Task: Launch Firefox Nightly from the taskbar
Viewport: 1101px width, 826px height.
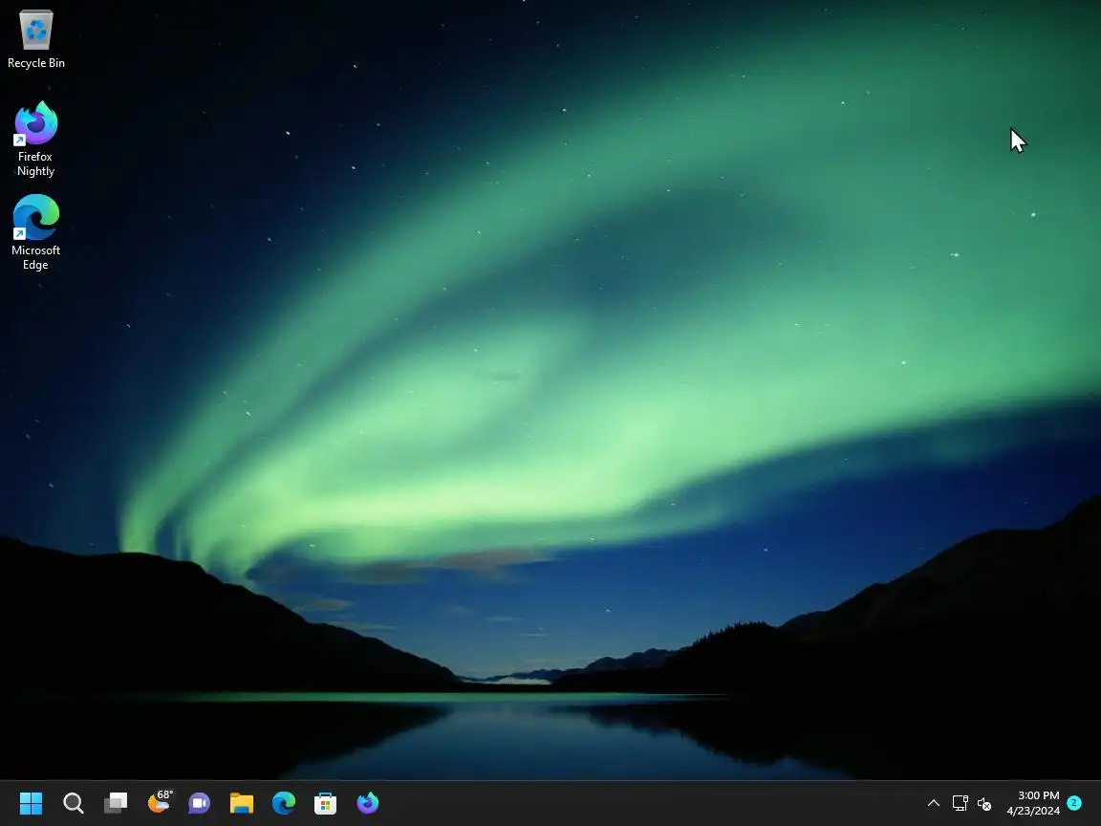Action: [x=368, y=803]
